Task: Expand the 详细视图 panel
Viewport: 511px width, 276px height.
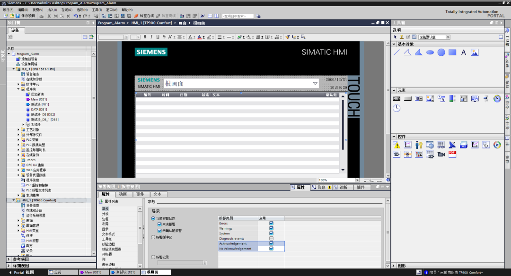Action: click(x=9, y=266)
